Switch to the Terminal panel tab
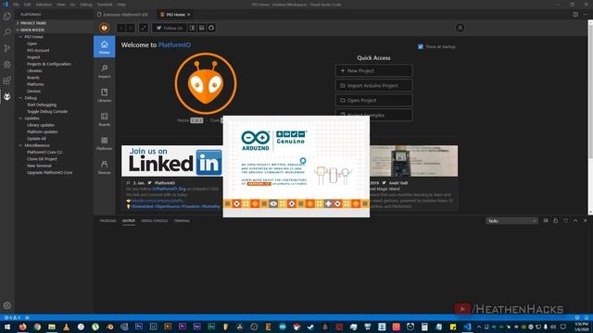593x333 pixels. pyautogui.click(x=182, y=220)
